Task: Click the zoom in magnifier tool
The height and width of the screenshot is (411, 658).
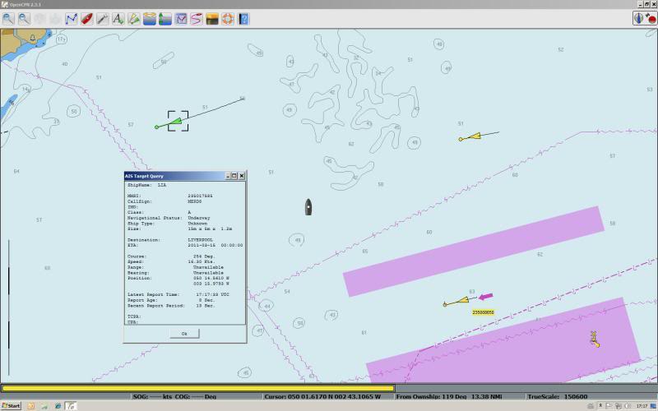Action: pyautogui.click(x=8, y=18)
